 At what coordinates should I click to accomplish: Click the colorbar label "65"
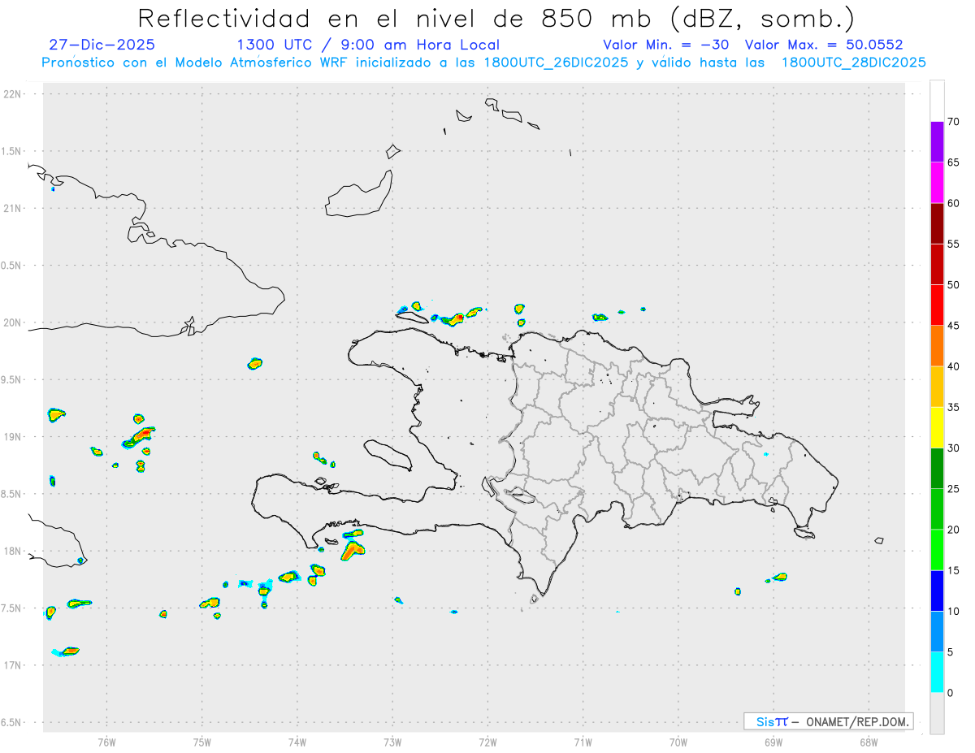tap(954, 162)
